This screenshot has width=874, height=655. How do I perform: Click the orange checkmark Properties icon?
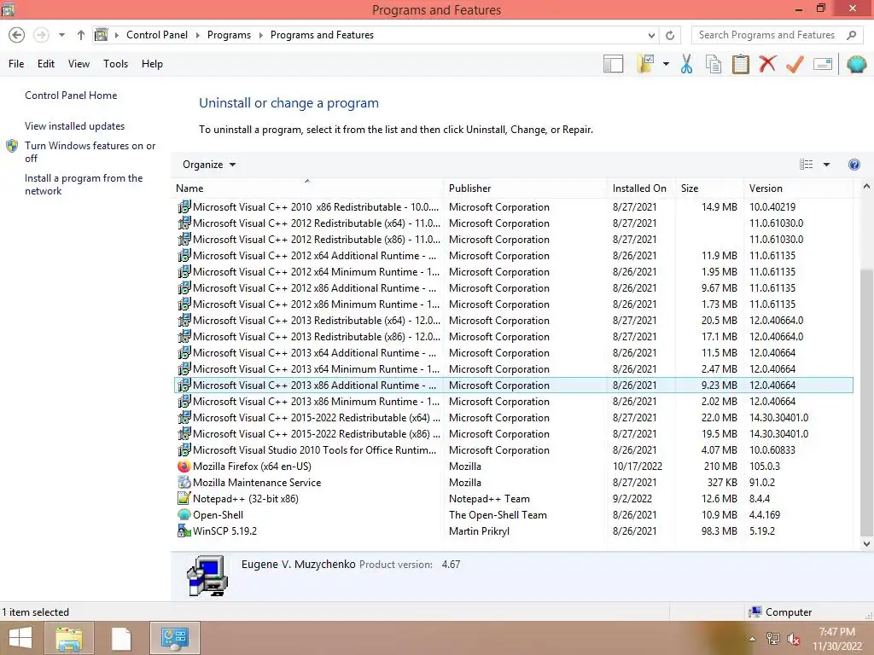(795, 64)
